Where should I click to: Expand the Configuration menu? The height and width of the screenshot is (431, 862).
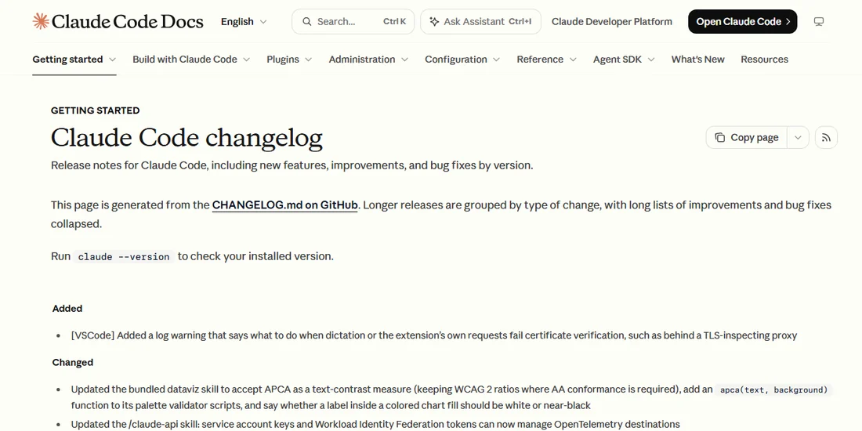pyautogui.click(x=462, y=60)
